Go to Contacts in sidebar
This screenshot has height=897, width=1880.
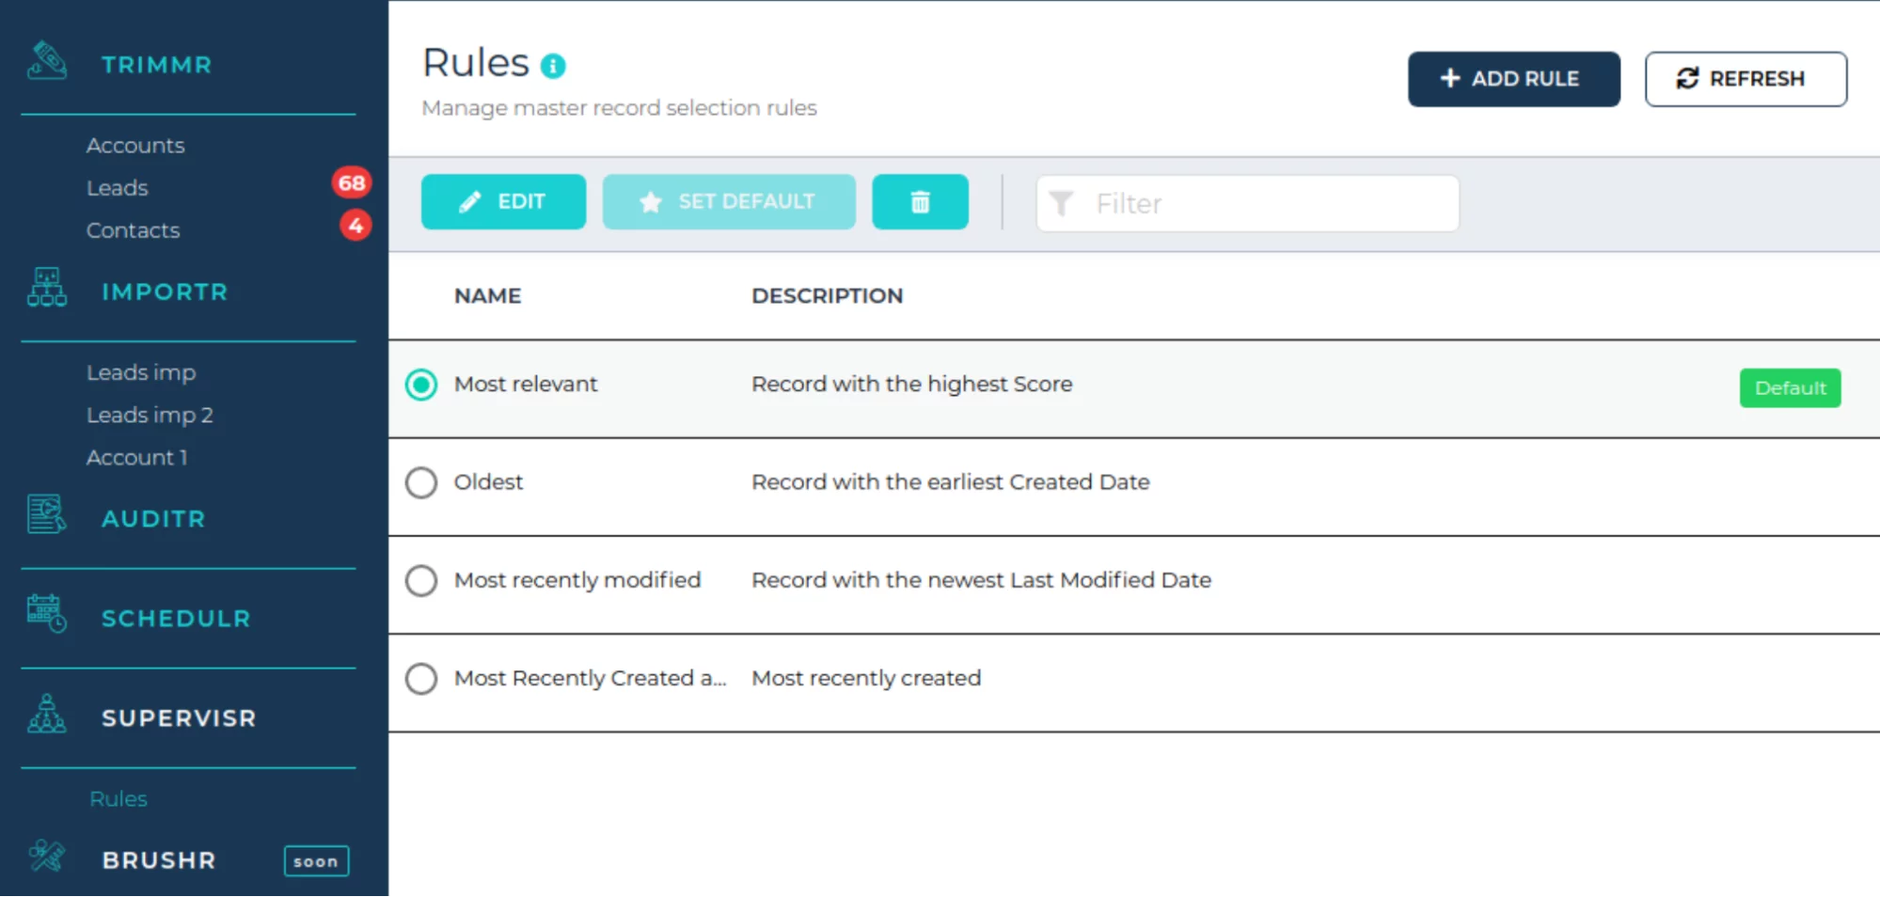(x=133, y=230)
